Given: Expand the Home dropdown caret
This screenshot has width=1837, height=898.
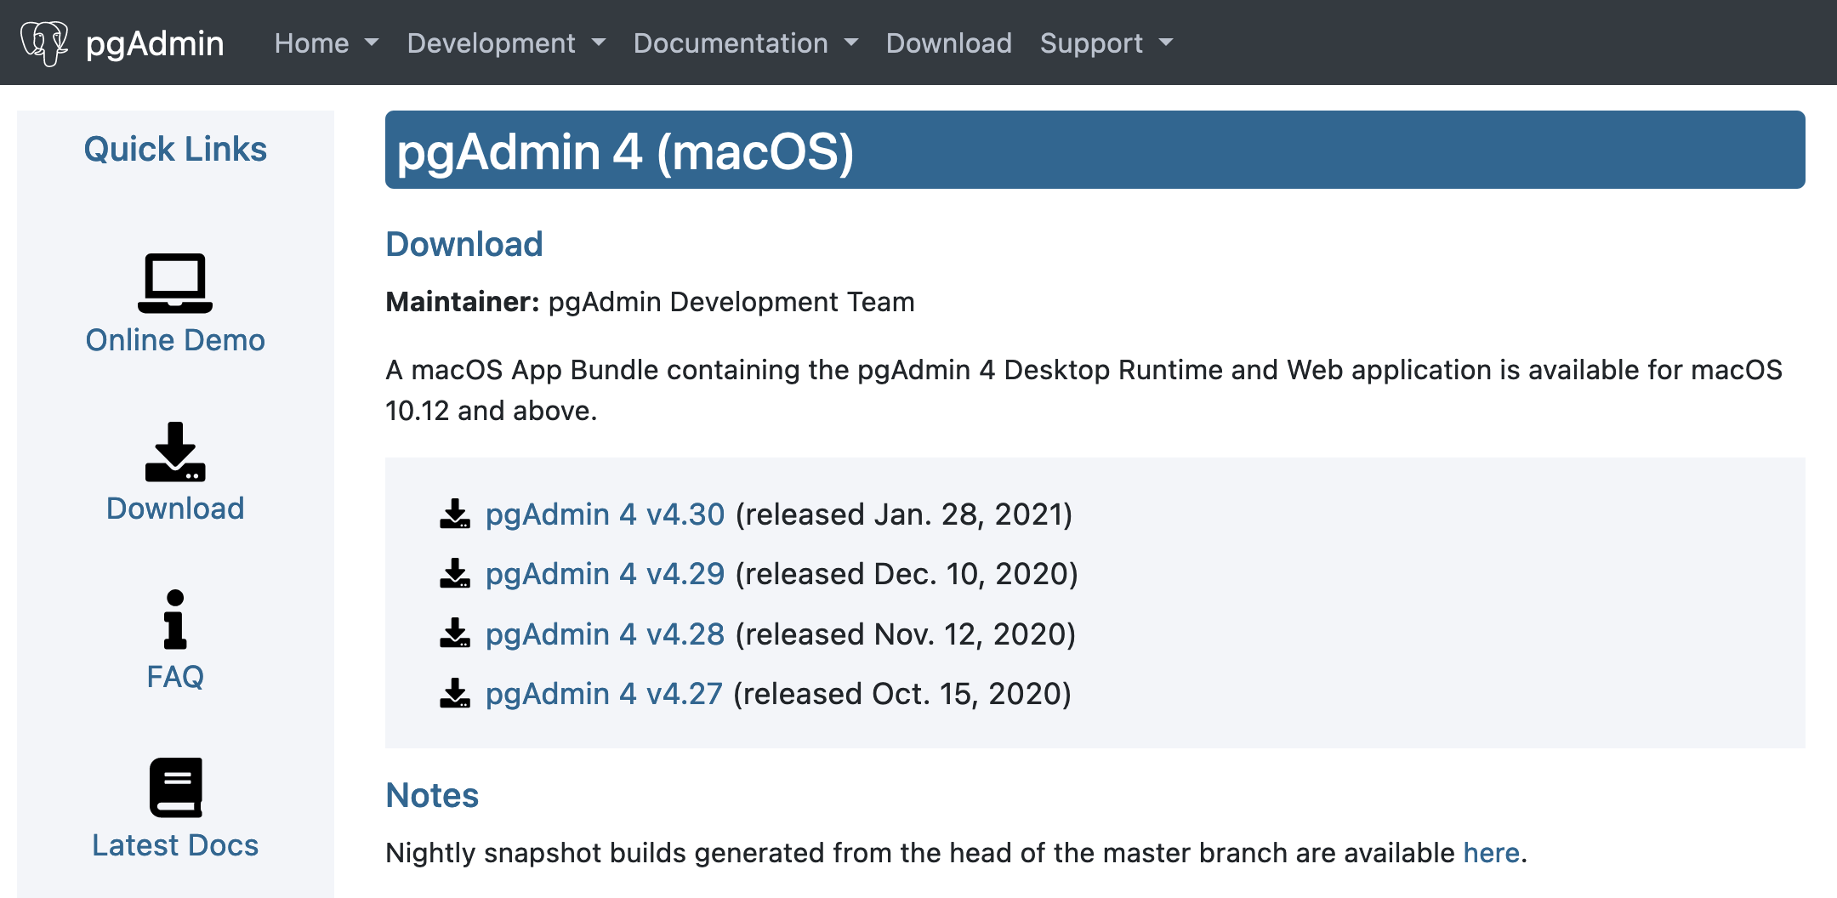Looking at the screenshot, I should coord(372,43).
